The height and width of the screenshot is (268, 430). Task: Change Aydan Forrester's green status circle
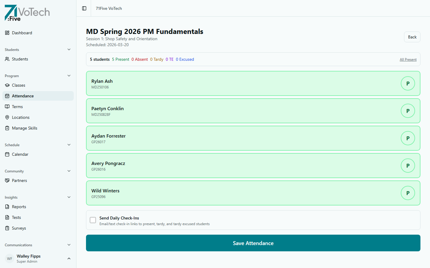(408, 138)
